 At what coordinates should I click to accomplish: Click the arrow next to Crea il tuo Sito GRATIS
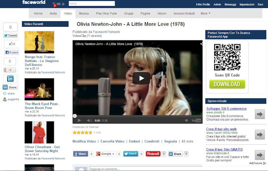click(260, 155)
